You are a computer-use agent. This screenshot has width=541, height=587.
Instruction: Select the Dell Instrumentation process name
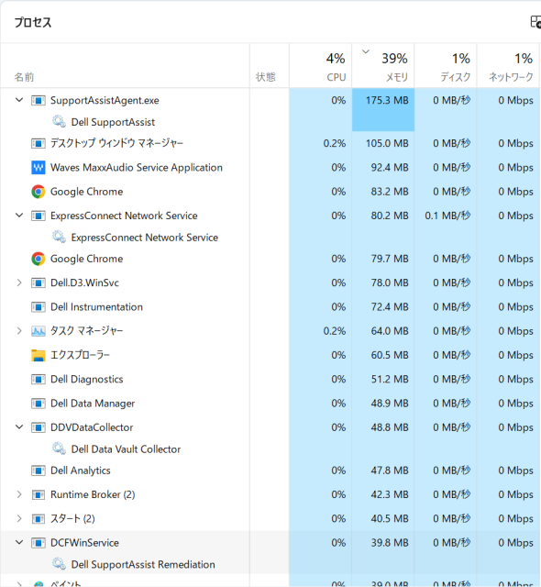pyautogui.click(x=96, y=307)
